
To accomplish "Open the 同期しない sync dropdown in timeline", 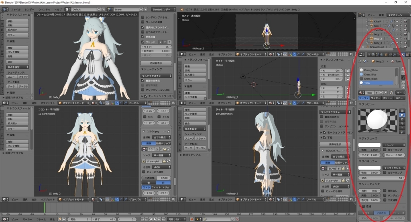I will pyautogui.click(x=177, y=219).
